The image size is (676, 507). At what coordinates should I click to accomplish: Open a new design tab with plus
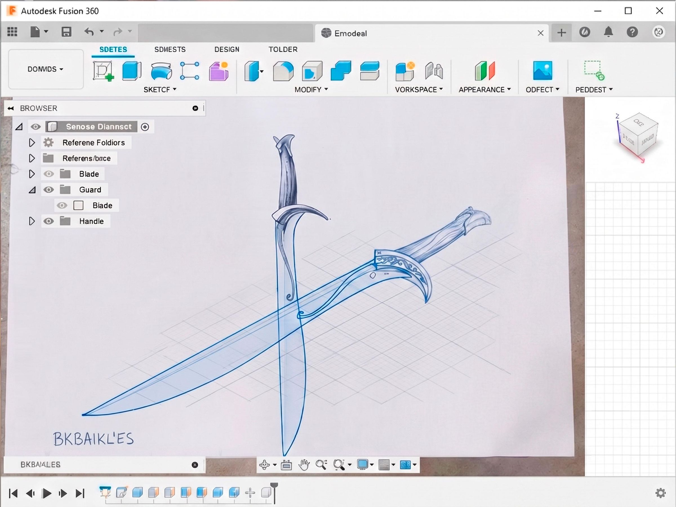point(561,32)
